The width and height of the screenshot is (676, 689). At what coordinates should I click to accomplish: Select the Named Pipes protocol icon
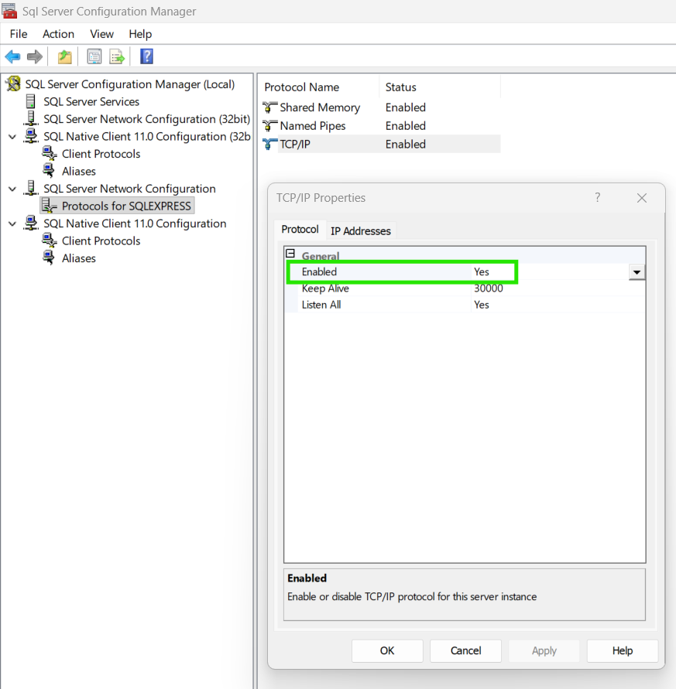269,125
